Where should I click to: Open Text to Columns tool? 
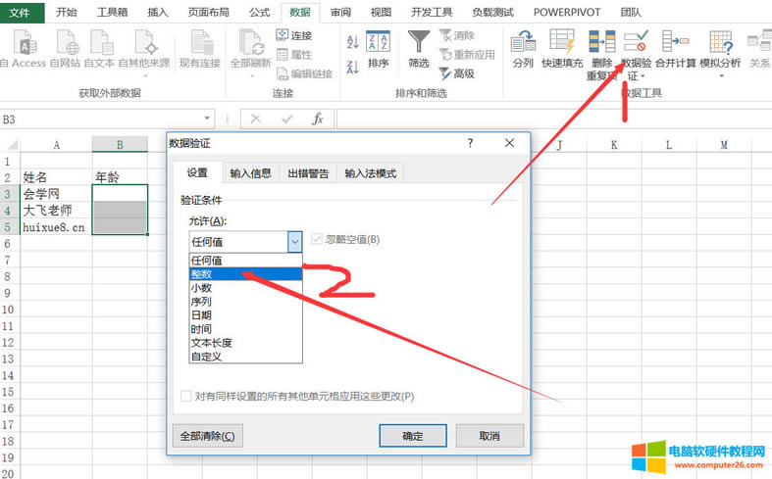(x=523, y=42)
